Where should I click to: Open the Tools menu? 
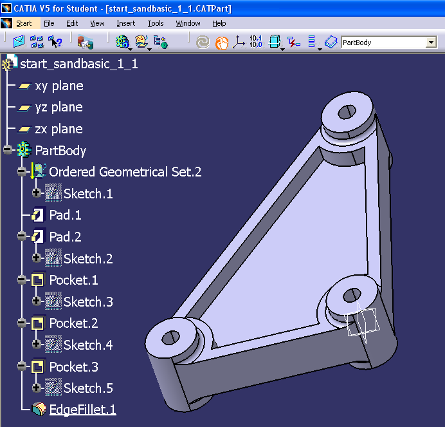tap(156, 23)
